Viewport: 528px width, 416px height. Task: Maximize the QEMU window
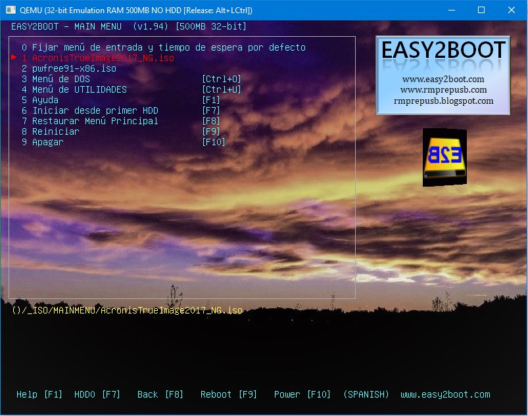point(481,10)
